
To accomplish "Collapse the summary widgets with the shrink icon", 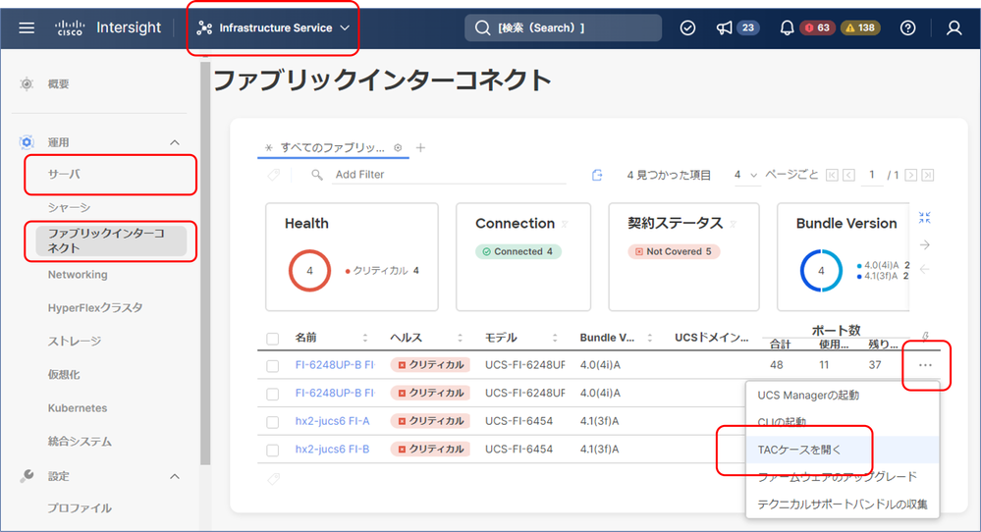I will point(925,218).
